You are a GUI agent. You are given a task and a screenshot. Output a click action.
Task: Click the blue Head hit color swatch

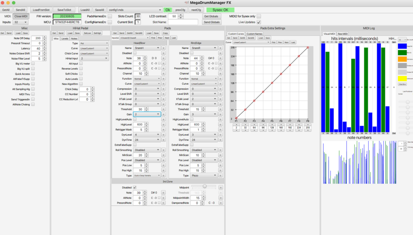(402, 46)
